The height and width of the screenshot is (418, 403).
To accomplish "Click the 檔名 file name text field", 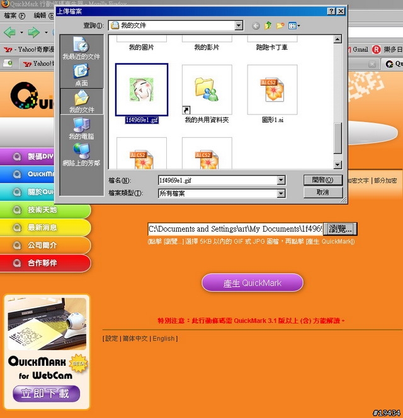I will click(218, 180).
